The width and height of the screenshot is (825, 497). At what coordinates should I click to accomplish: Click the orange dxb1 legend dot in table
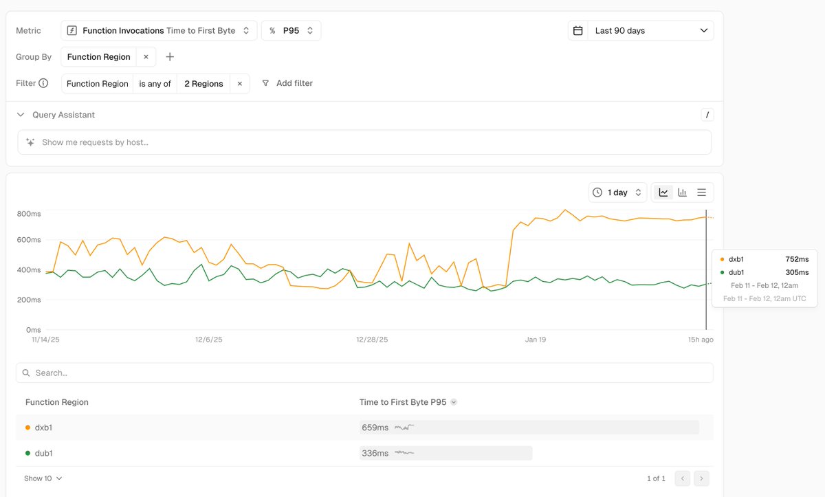pos(27,428)
